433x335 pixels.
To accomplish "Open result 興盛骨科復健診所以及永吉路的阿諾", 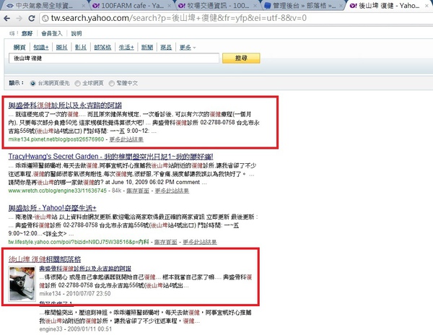I will tap(65, 105).
